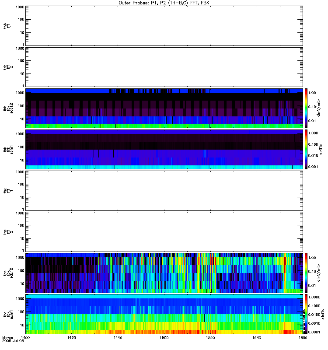Click the thb fbk edc12 spectrogram
328x350 pixels.
(x=164, y=108)
